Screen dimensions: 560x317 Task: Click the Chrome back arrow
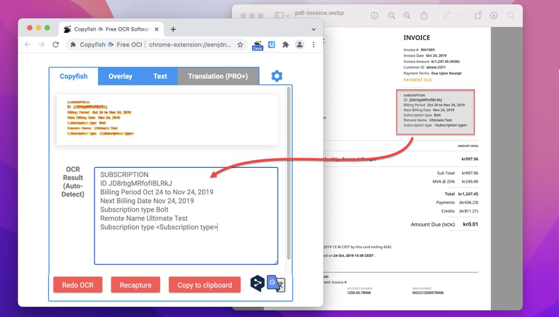(28, 45)
